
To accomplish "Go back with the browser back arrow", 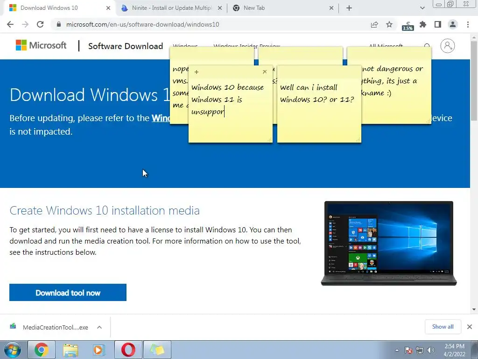I will tap(10, 24).
